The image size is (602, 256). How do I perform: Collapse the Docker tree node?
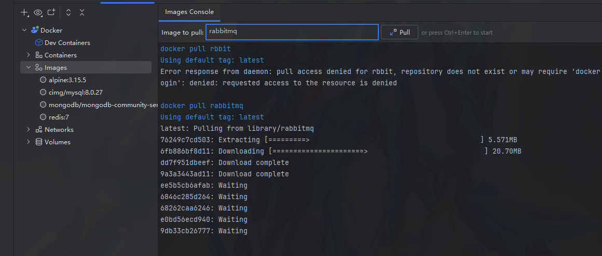24,30
